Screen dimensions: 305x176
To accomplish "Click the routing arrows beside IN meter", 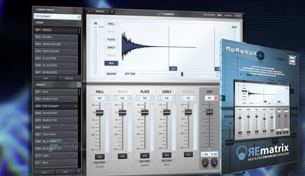I will pyautogui.click(x=101, y=27).
